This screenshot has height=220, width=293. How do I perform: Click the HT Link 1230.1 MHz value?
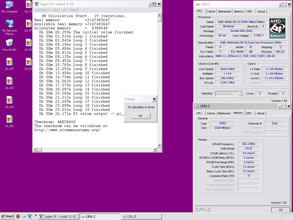(227, 83)
